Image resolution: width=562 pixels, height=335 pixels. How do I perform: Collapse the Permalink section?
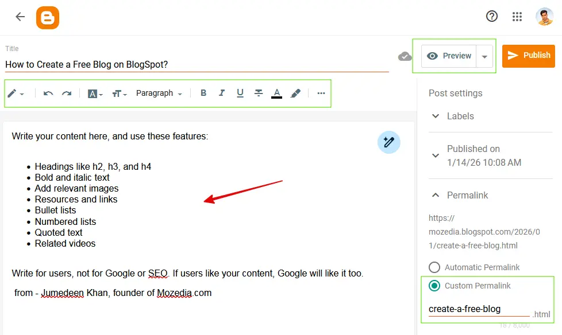pyautogui.click(x=435, y=195)
